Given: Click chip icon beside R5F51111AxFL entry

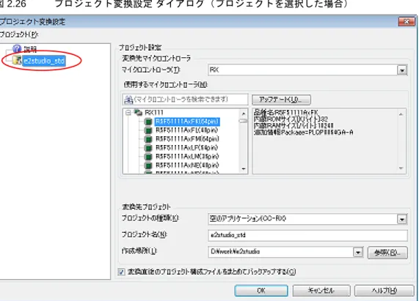Looking at the screenshot, I should (147, 130).
